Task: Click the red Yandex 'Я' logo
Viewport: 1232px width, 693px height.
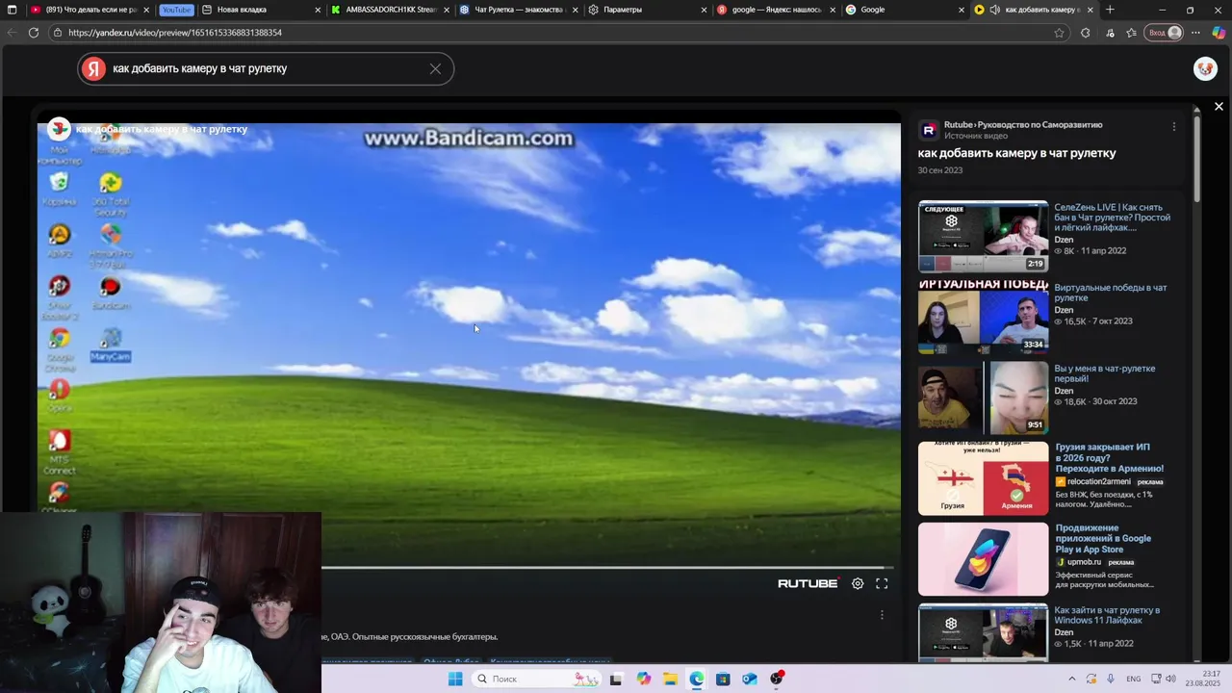Action: pyautogui.click(x=93, y=68)
